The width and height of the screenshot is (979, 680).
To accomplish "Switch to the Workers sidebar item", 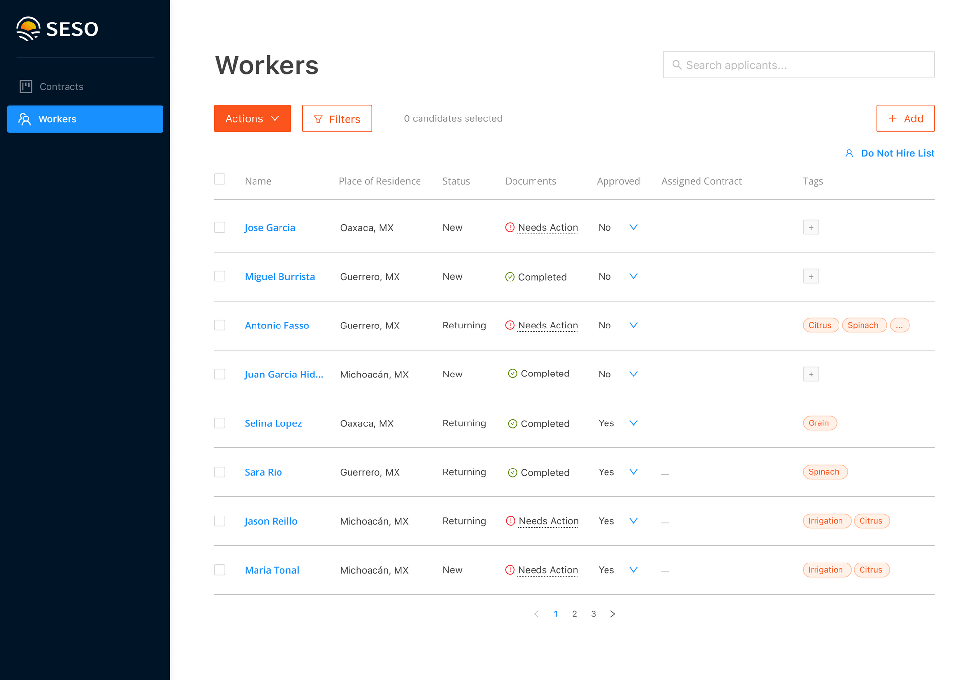I will 85,119.
